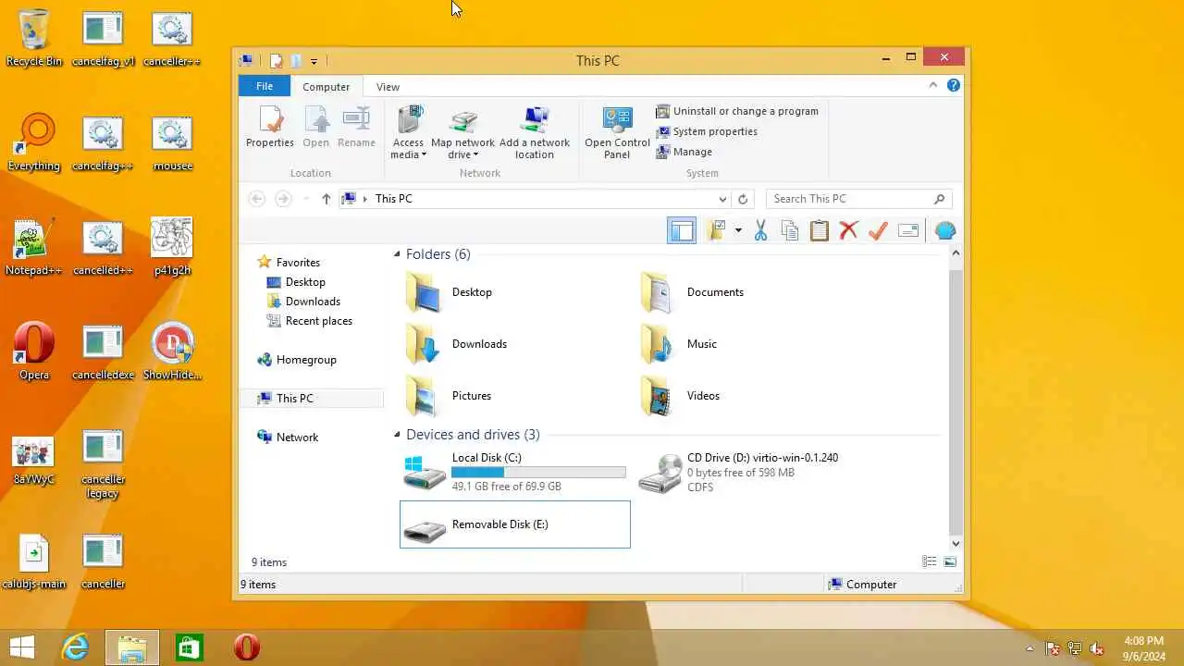
Task: Switch to large icons view button
Action: 950,562
